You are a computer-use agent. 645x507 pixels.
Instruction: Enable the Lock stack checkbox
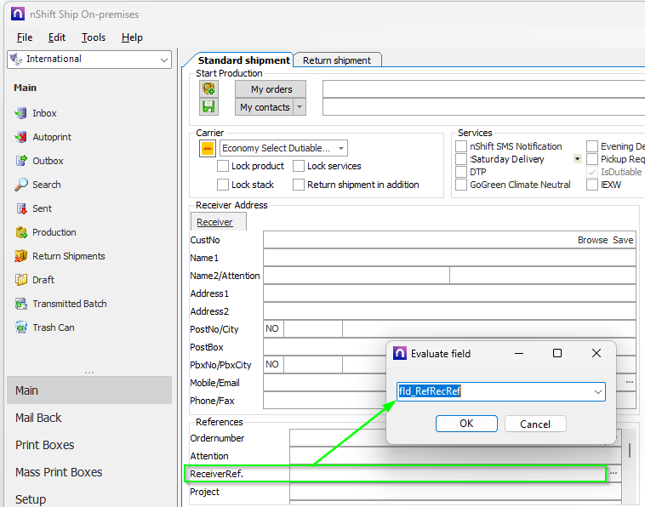tap(223, 185)
